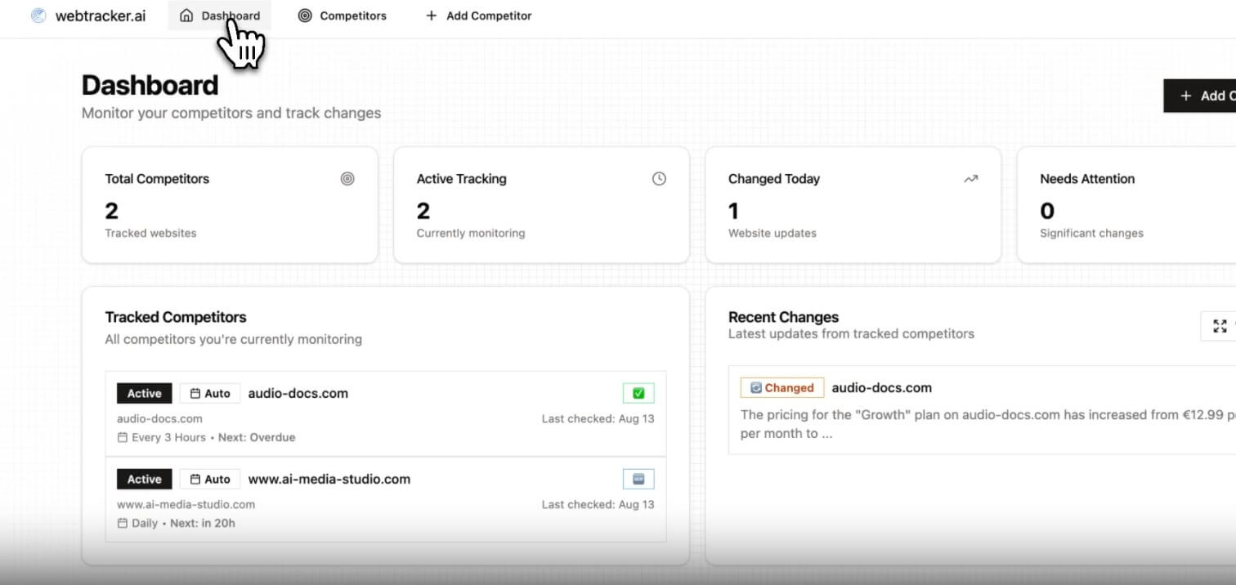Click the clock icon in Active Tracking card
Image resolution: width=1236 pixels, height=585 pixels.
click(x=659, y=179)
